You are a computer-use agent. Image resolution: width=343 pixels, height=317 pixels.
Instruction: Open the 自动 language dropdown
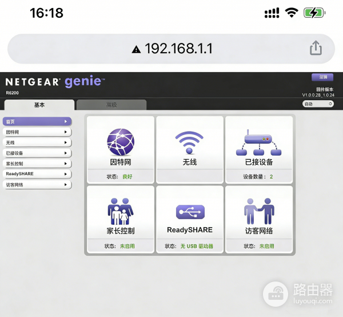[x=318, y=104]
